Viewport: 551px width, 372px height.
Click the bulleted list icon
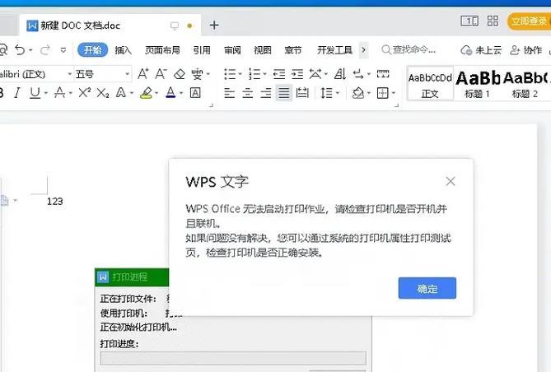click(230, 74)
